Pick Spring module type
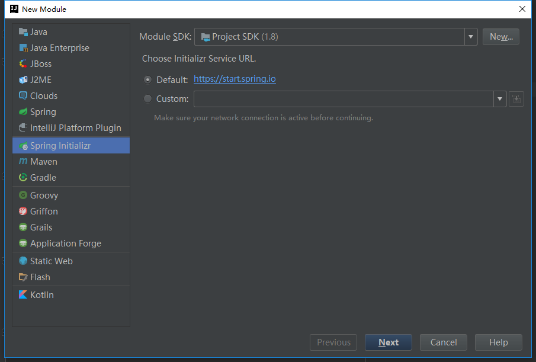The image size is (536, 362). [71, 112]
